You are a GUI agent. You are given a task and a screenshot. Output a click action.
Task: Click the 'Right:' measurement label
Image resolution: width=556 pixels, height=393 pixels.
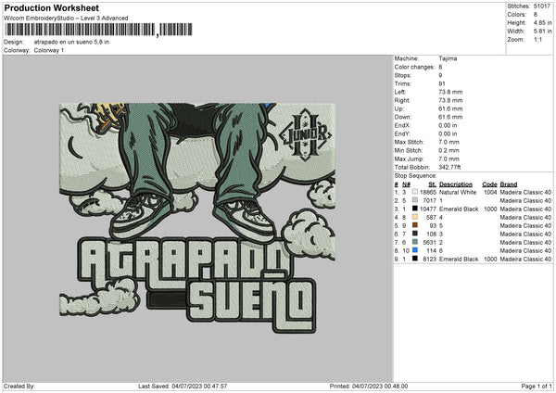point(402,100)
